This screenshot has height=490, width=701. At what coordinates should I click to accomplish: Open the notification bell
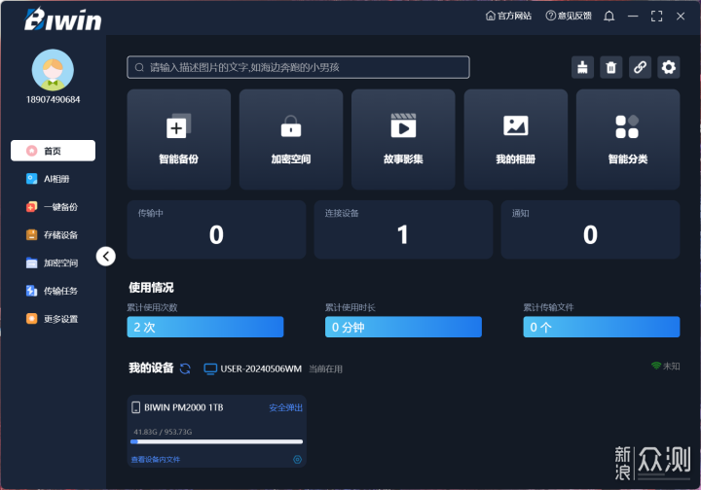pos(609,17)
